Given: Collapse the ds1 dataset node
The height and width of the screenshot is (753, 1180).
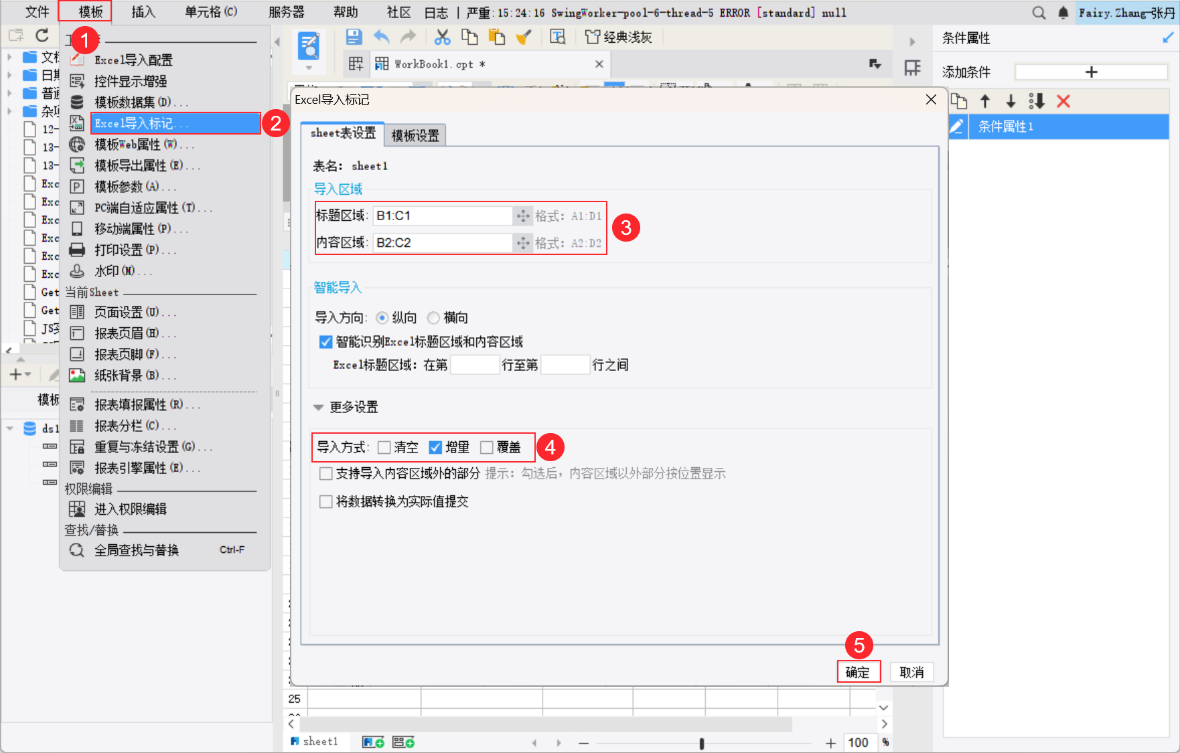Looking at the screenshot, I should coord(10,428).
